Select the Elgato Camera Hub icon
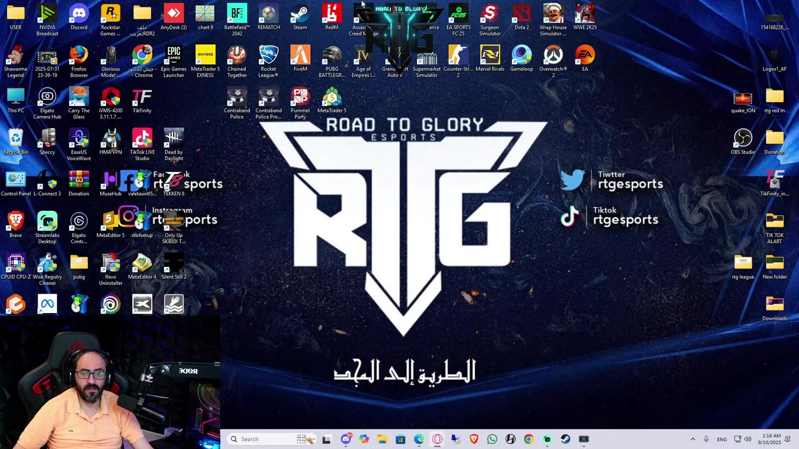 coord(47,103)
